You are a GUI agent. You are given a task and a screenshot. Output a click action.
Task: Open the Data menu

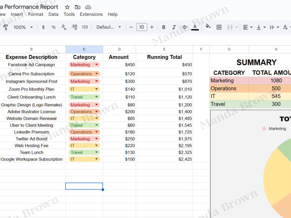click(53, 14)
